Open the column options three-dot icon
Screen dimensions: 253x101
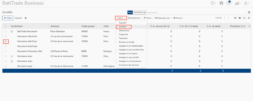tap(249, 26)
